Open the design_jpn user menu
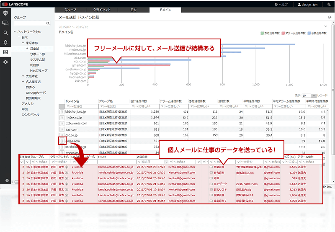Viewport: 335px width, 232px height. coord(307,5)
